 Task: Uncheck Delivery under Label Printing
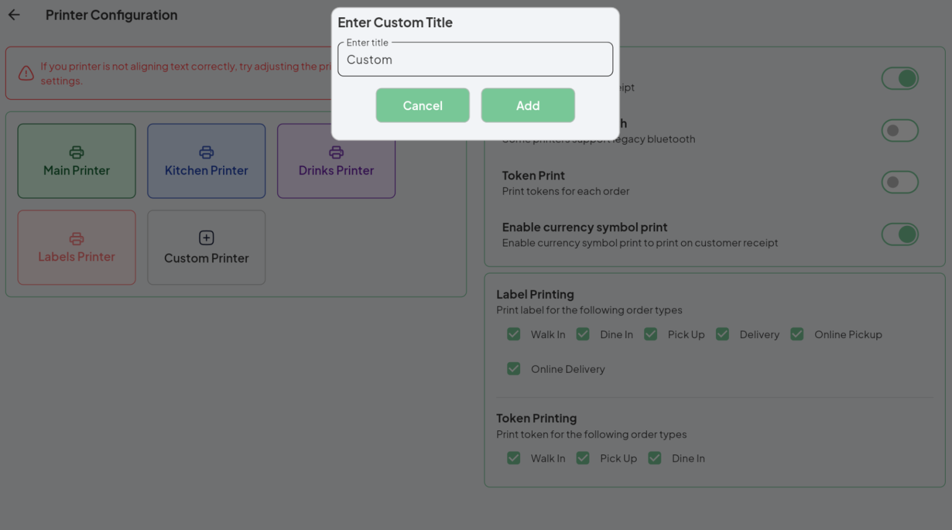pyautogui.click(x=723, y=334)
